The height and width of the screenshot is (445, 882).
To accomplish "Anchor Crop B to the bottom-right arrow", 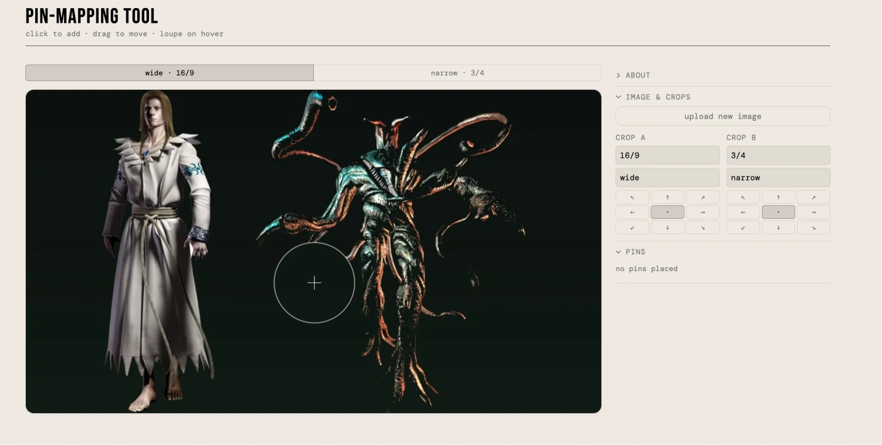I will tap(814, 227).
